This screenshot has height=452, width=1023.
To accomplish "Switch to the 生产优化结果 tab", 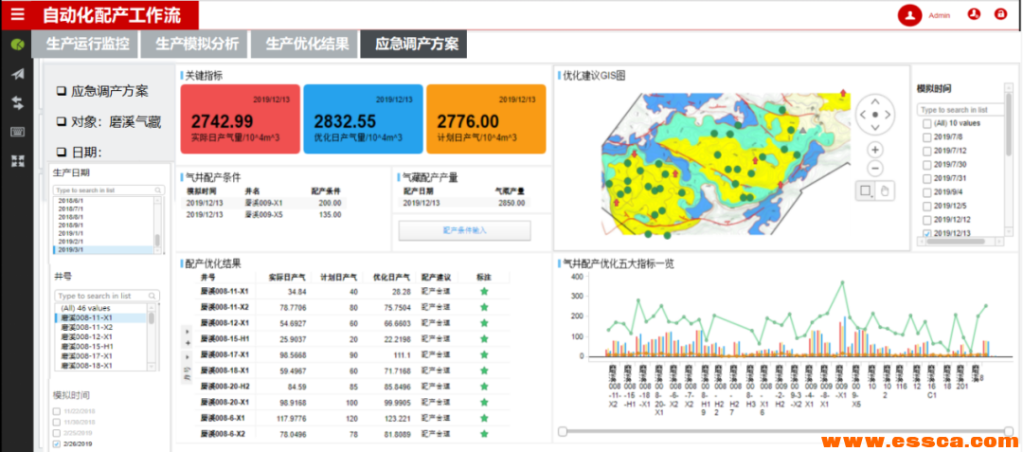I will [306, 44].
